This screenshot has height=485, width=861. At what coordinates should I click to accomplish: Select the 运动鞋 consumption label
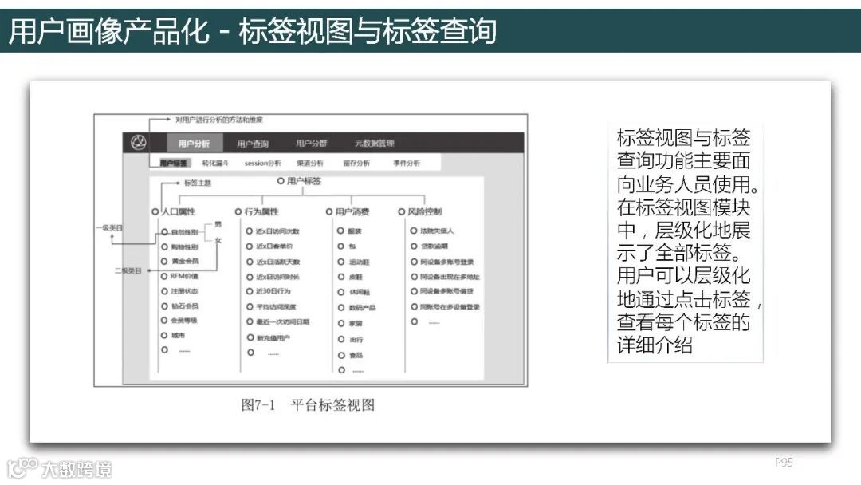coord(354,262)
